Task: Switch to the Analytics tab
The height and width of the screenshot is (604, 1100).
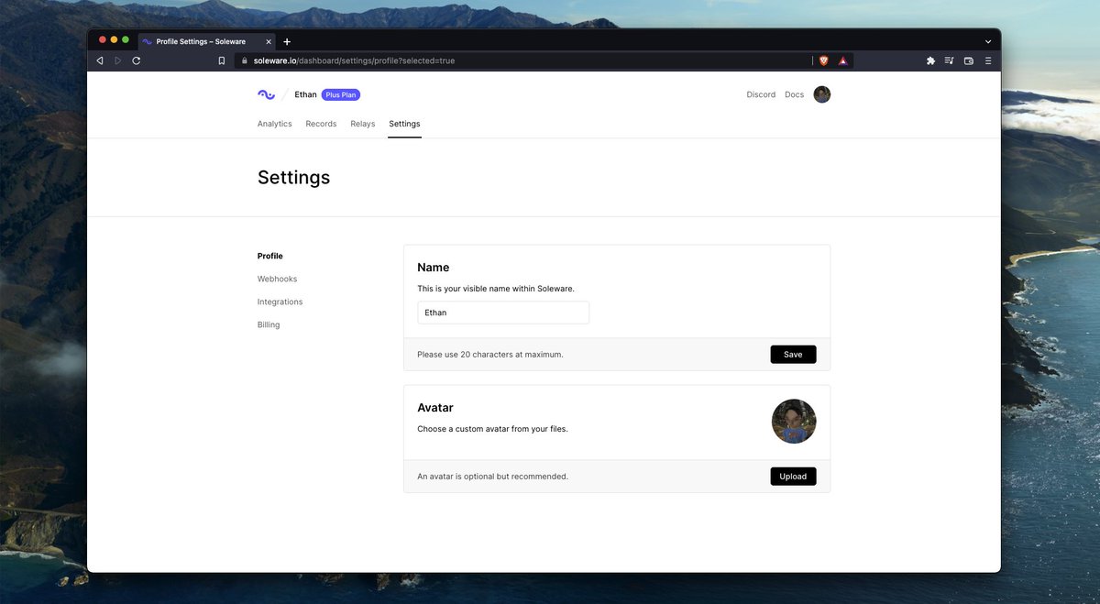Action: coord(275,124)
